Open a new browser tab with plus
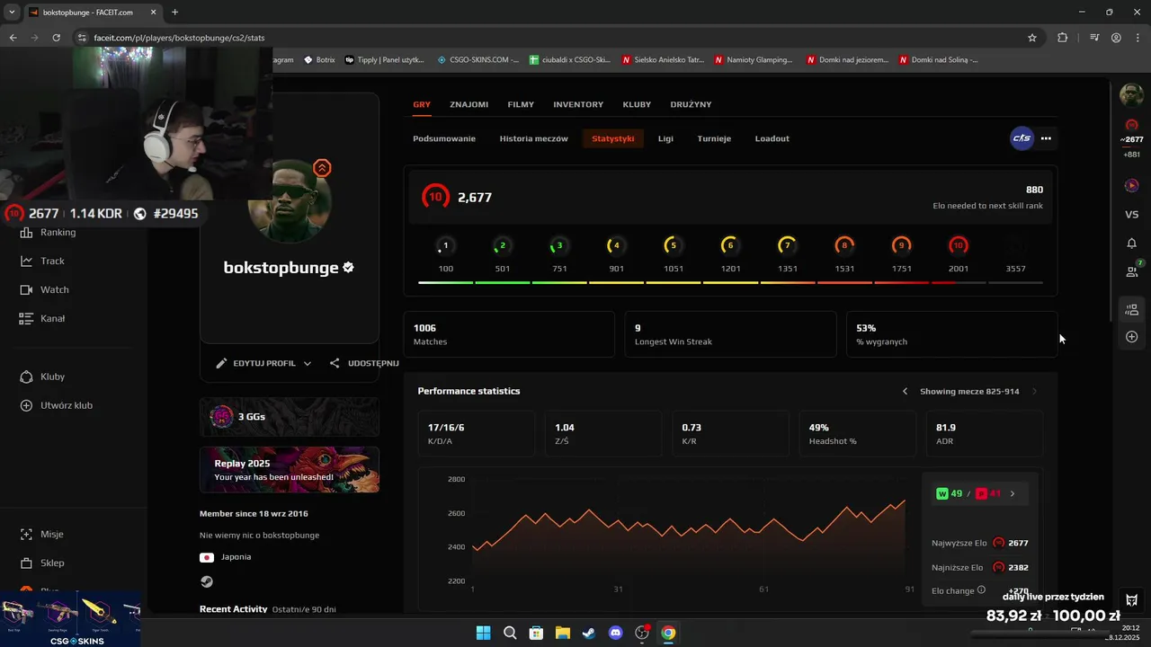The width and height of the screenshot is (1151, 647). click(174, 13)
